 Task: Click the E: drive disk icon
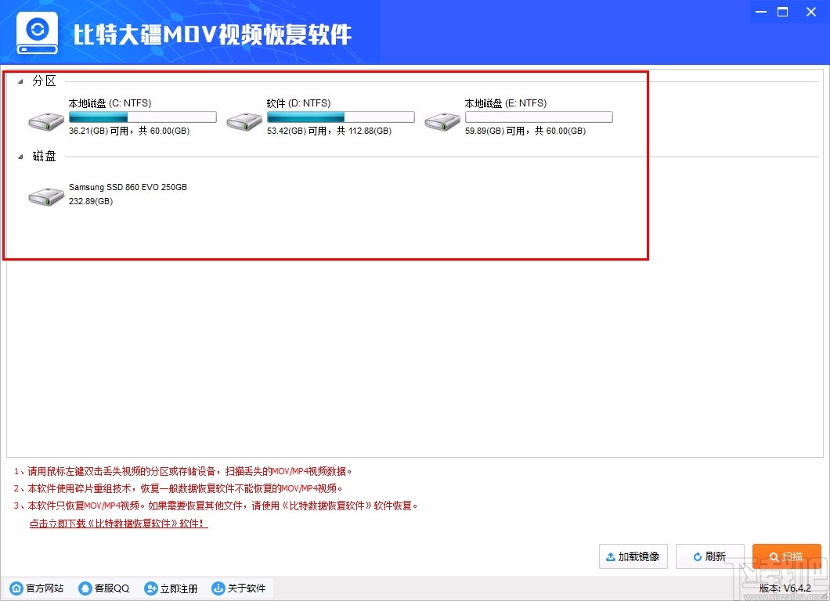(442, 119)
